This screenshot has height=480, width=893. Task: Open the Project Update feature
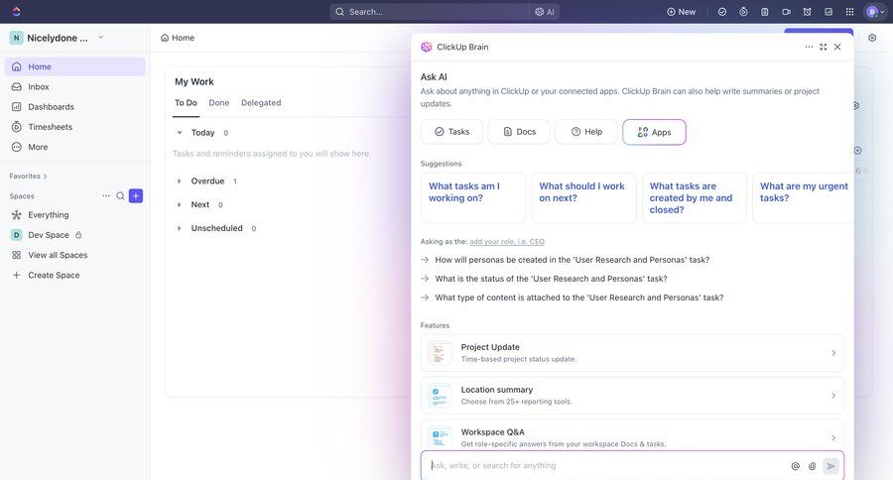click(x=632, y=353)
